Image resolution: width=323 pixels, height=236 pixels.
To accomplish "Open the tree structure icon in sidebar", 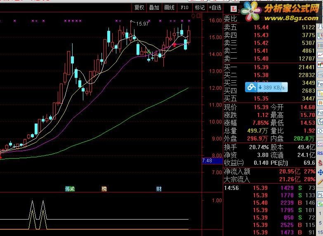I will (320, 93).
